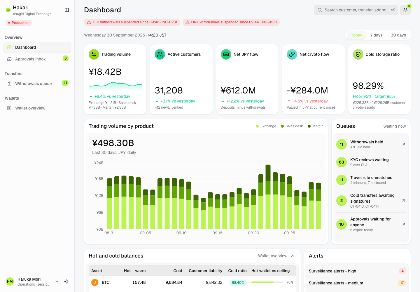Click the Trading volume sparkline

click(115, 86)
